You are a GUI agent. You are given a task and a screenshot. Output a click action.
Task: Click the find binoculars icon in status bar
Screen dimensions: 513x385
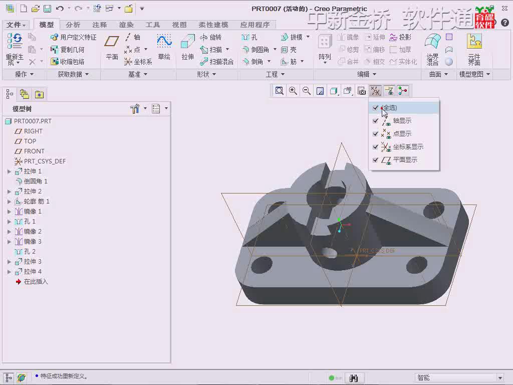point(354,378)
